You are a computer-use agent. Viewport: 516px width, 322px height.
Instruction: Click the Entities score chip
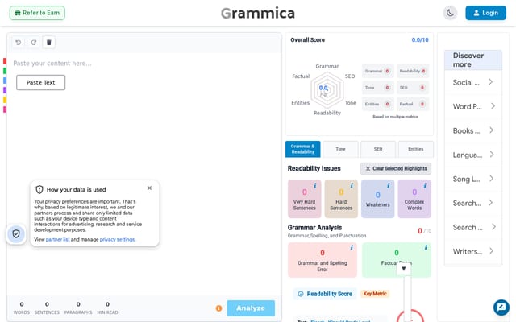[x=378, y=104]
